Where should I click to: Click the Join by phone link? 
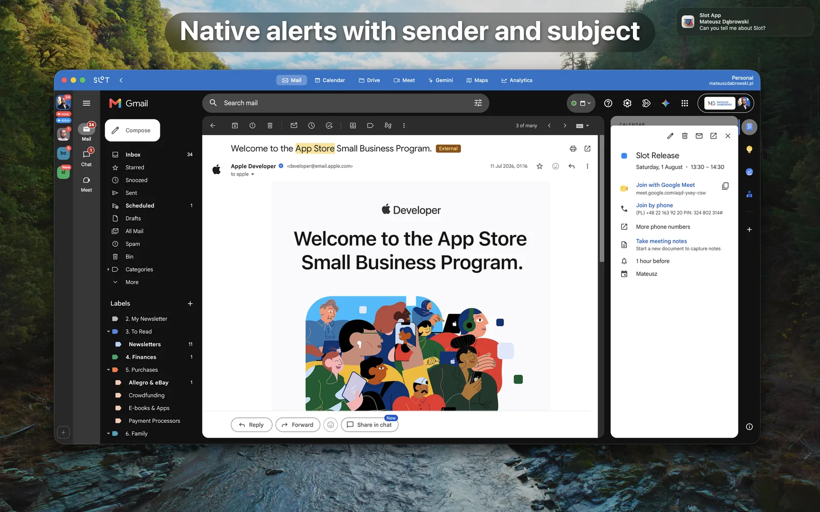tap(654, 205)
